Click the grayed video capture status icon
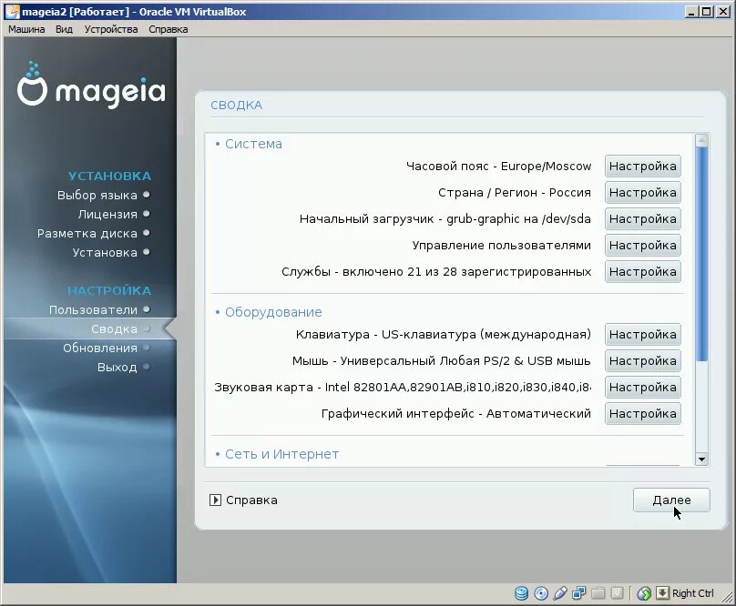 coord(617,593)
